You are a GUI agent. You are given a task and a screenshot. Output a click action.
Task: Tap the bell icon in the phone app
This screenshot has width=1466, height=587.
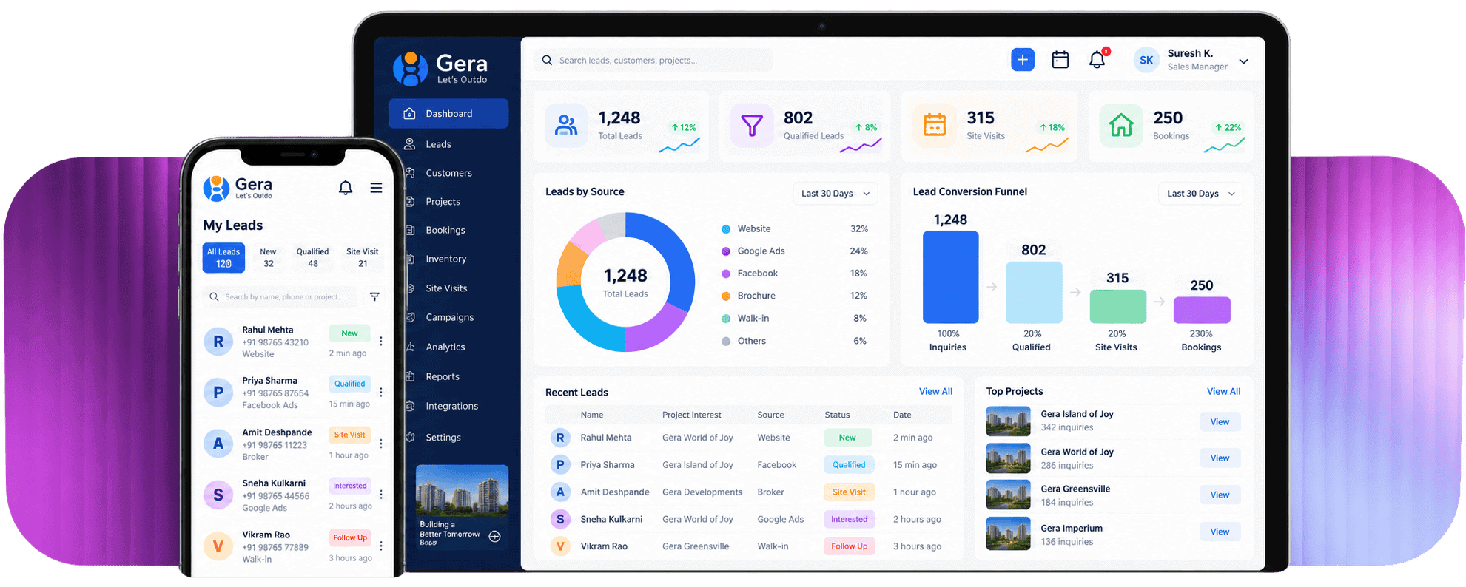click(346, 188)
